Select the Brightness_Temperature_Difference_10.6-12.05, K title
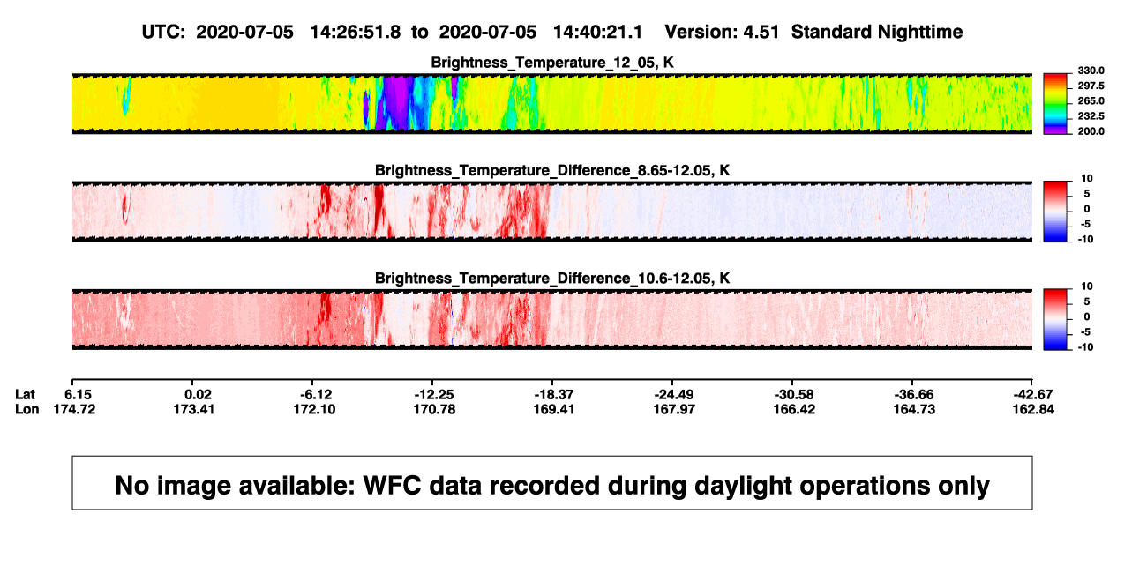The height and width of the screenshot is (588, 1147). click(551, 278)
